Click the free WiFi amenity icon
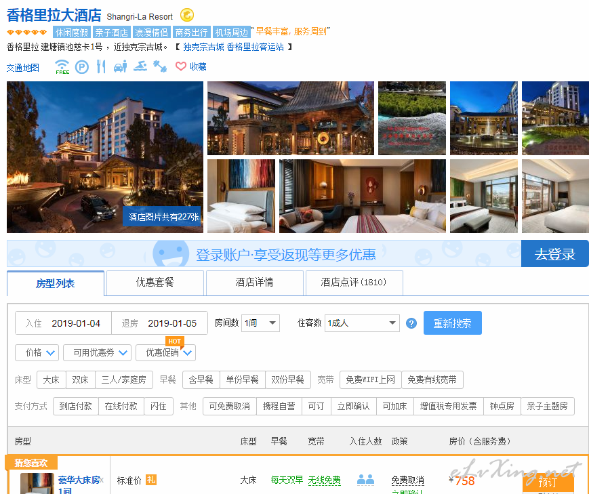 pyautogui.click(x=62, y=66)
